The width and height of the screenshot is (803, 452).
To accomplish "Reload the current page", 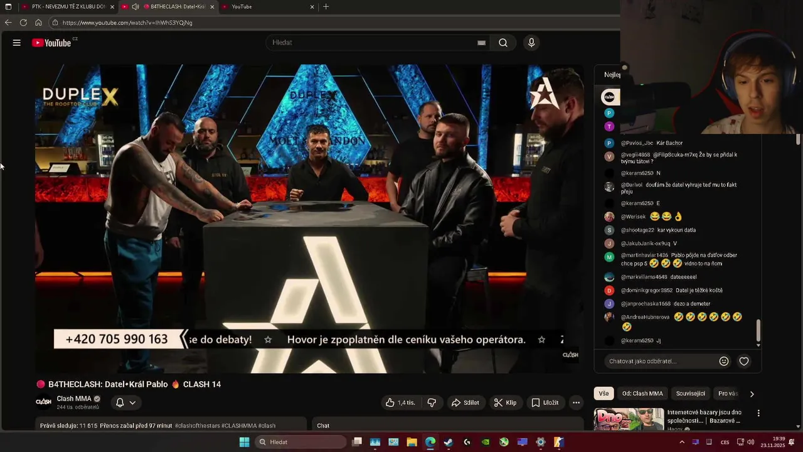I will [23, 23].
